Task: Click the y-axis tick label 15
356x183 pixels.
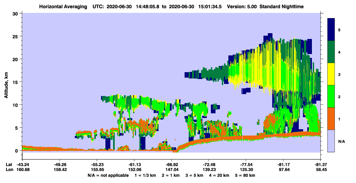Action: [x=16, y=82]
